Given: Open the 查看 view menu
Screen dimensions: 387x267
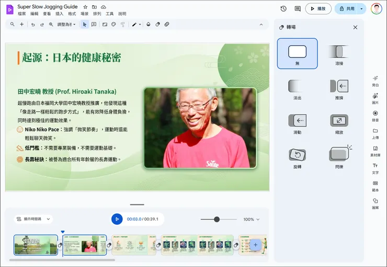Looking at the screenshot, I should (47, 14).
